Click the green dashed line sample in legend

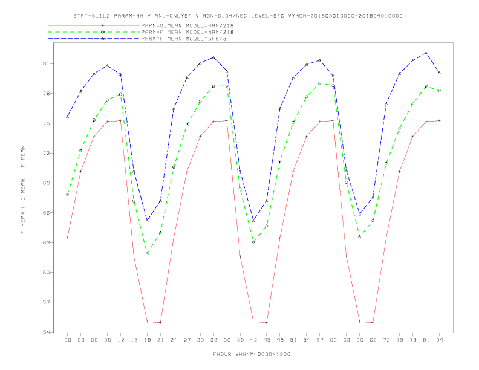click(x=94, y=32)
